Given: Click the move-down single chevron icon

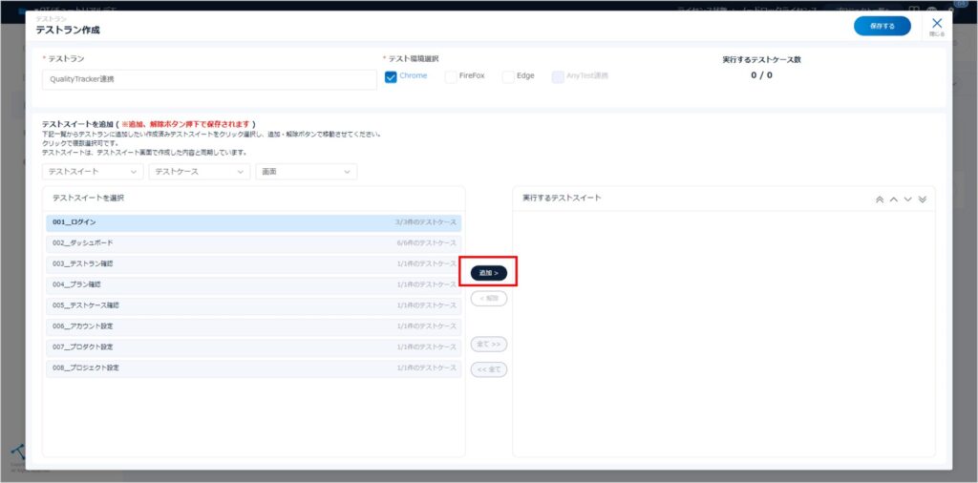Looking at the screenshot, I should click(x=908, y=199).
